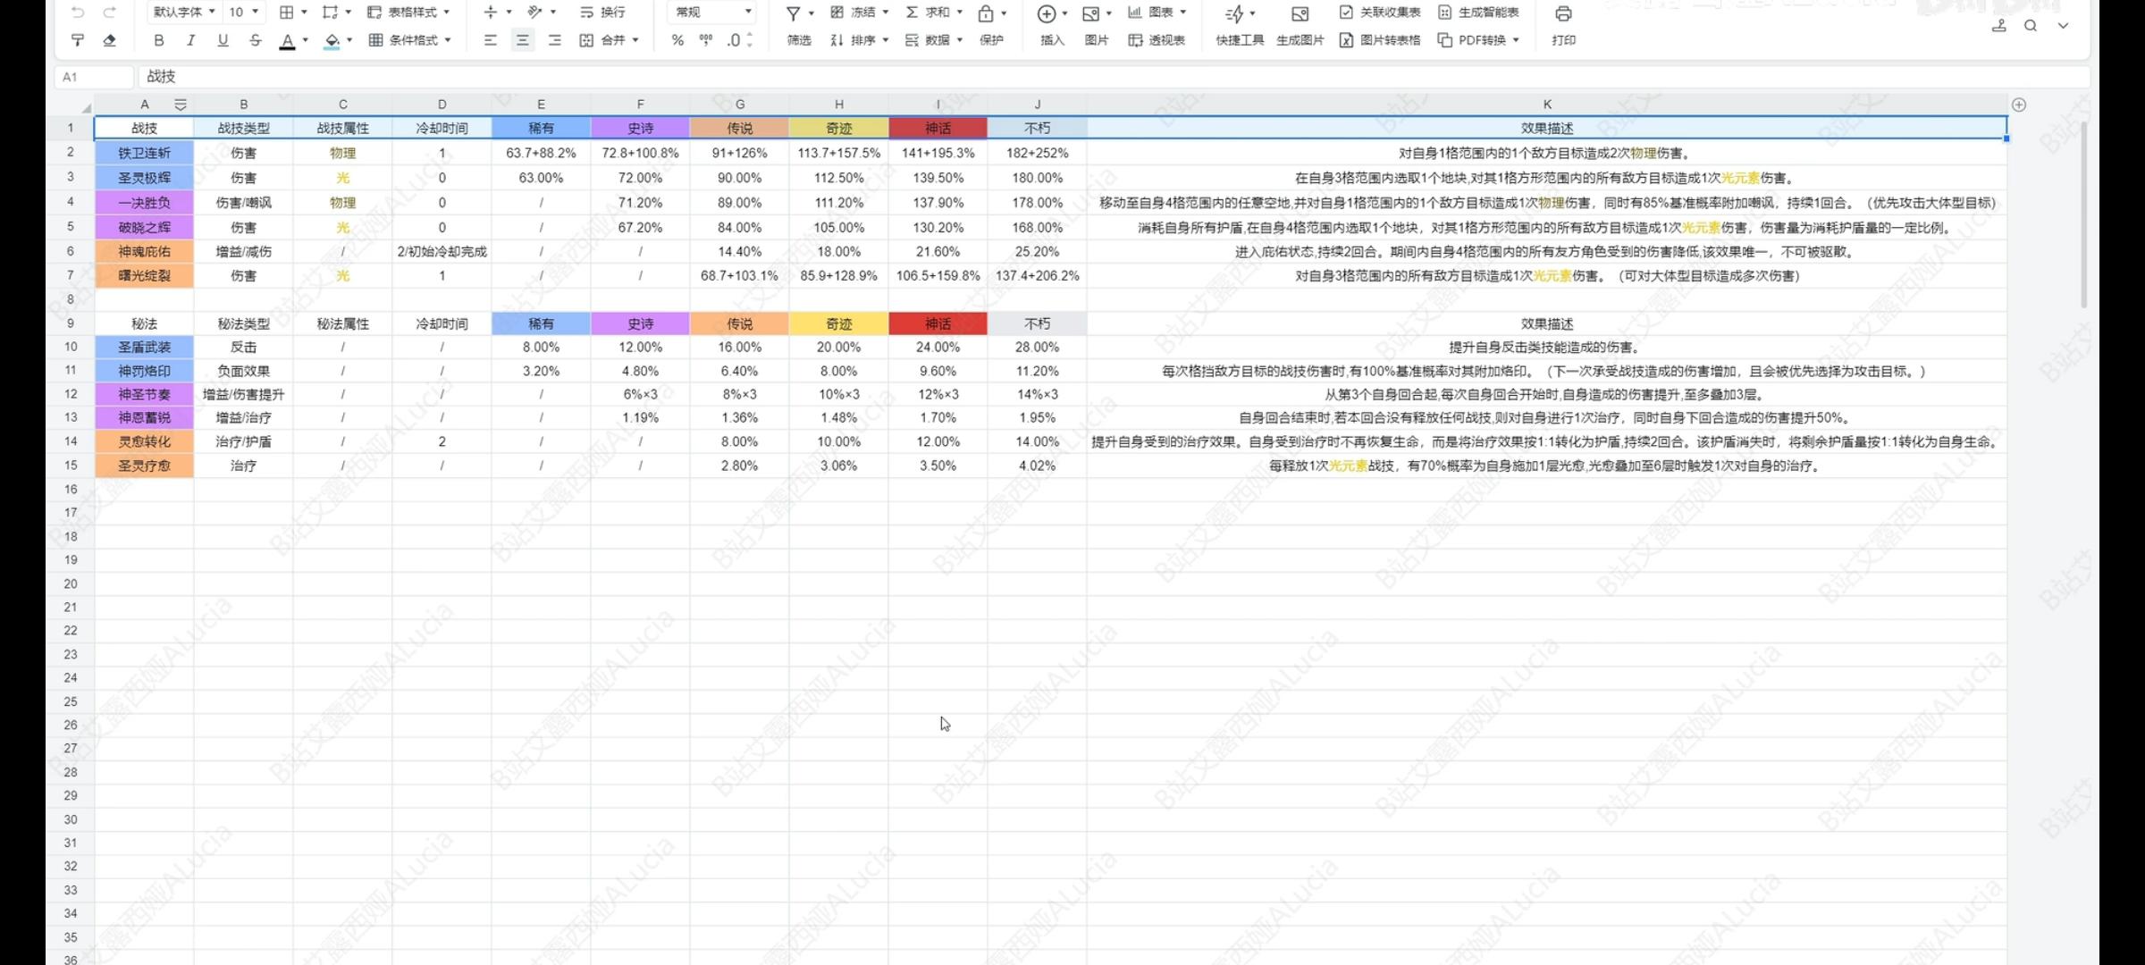Select the format painter tool
2145x965 pixels.
(78, 40)
